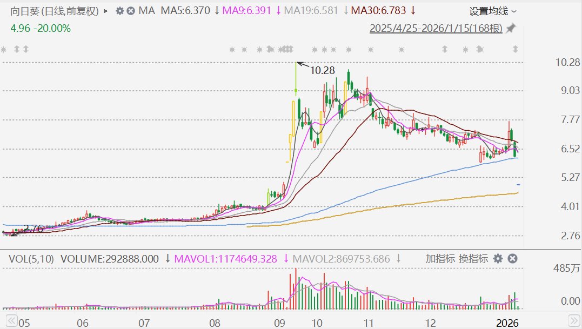Open the 2025/4/25-2026/1/15 date range link
582x329 pixels.
(x=436, y=29)
